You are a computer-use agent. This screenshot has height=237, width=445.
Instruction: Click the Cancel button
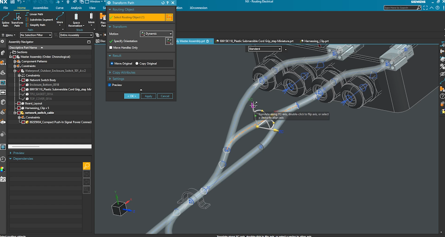165,96
